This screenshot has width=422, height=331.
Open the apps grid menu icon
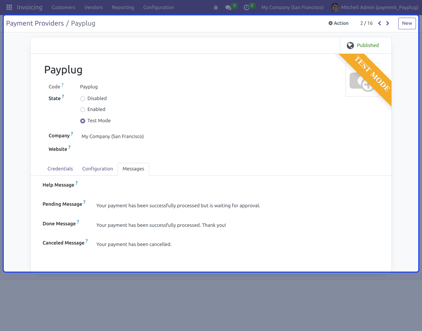[x=9, y=7]
